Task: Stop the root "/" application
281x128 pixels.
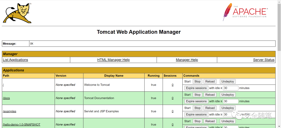Action: (197, 81)
